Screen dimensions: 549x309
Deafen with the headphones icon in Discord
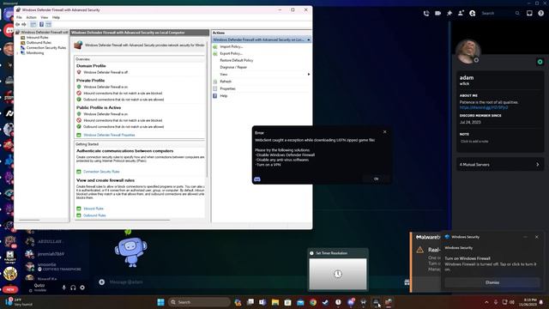(73, 288)
